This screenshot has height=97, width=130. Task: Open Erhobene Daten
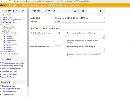click(8, 94)
